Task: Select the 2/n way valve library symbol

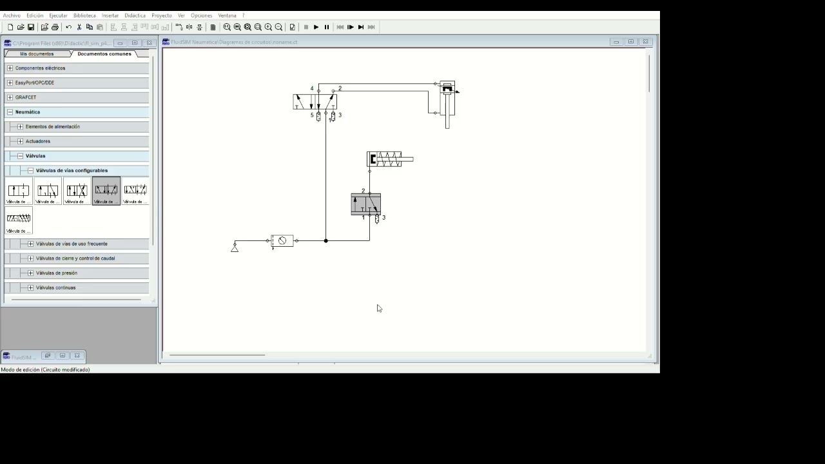Action: [x=18, y=191]
